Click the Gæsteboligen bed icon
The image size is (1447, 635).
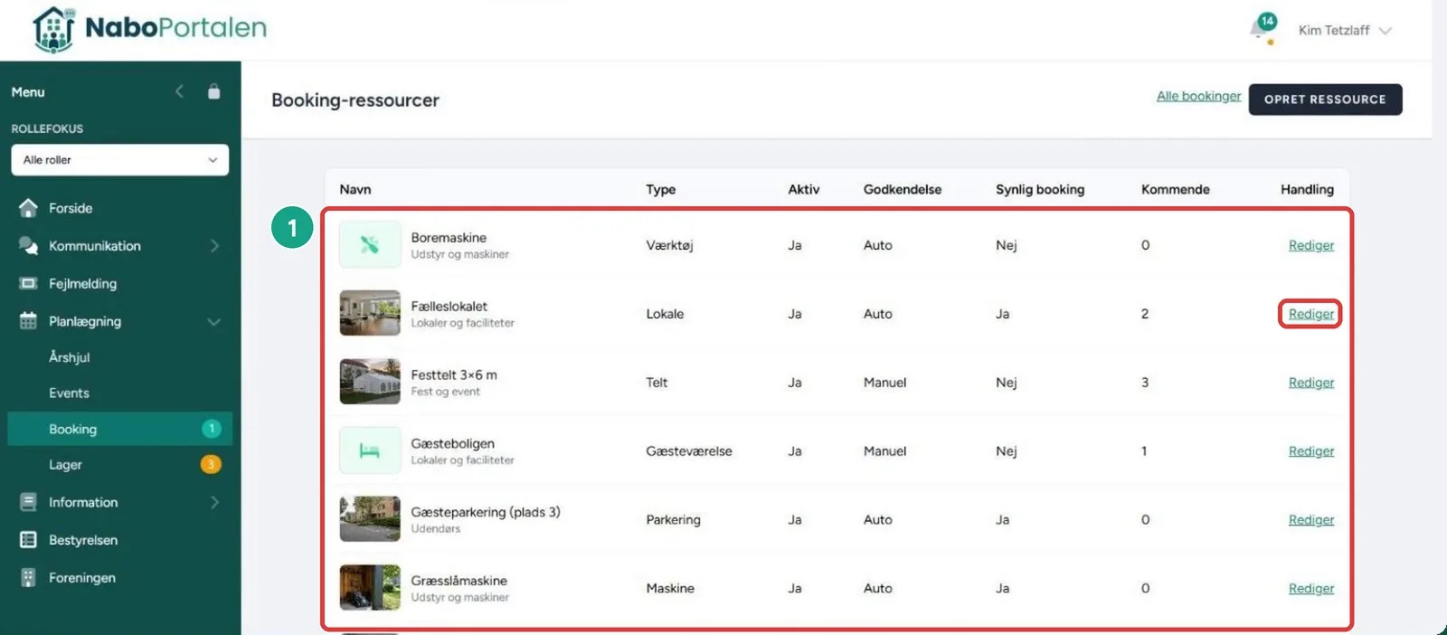pyautogui.click(x=370, y=450)
